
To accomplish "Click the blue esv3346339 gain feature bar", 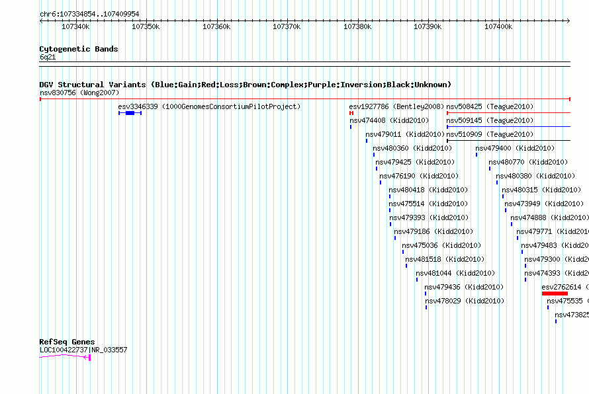I will tap(130, 113).
